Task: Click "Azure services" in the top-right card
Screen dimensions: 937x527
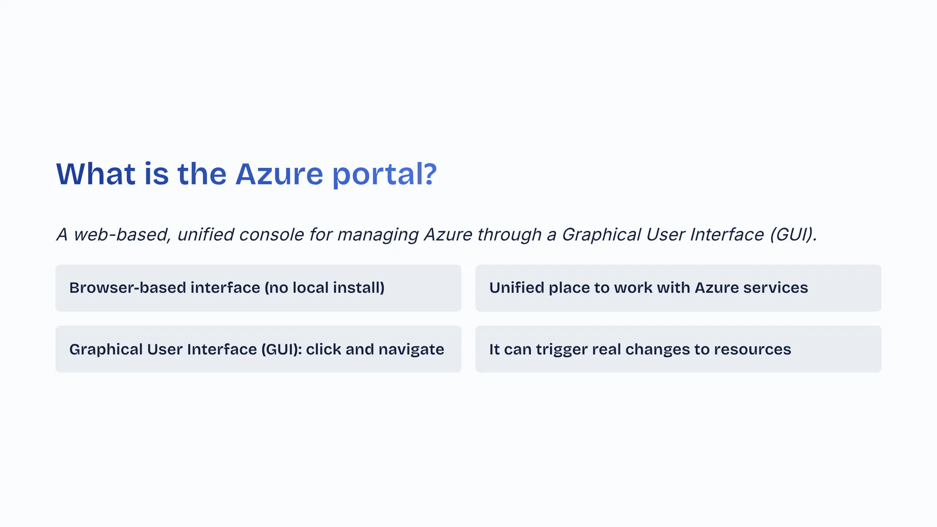Action: click(x=751, y=288)
